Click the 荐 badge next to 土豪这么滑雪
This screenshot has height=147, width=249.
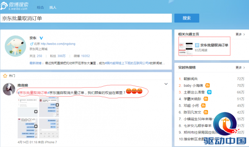(x=209, y=92)
